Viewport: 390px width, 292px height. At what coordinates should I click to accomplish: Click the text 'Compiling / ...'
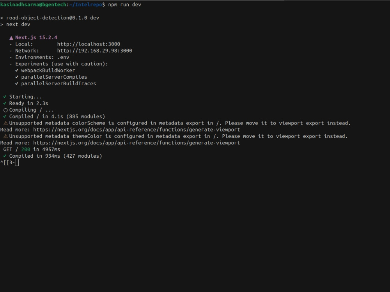pos(32,110)
